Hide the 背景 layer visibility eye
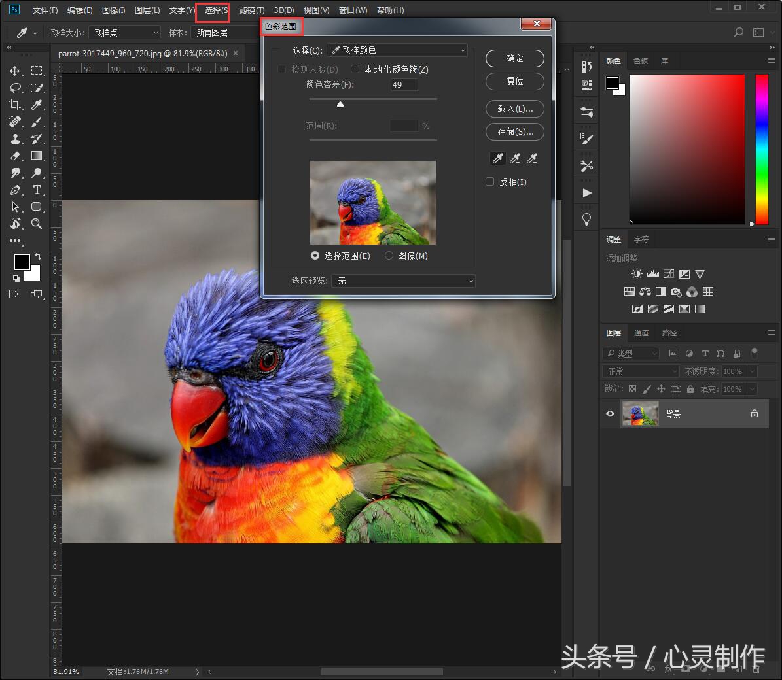The width and height of the screenshot is (782, 680). 610,414
